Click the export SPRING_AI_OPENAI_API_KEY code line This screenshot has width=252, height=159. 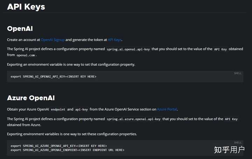click(54, 76)
